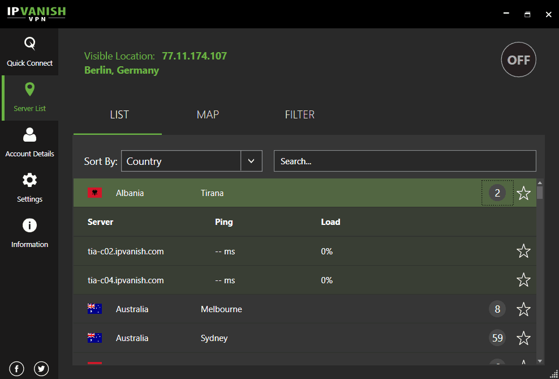Favorite the tia-c02.ipvanish.com server
The image size is (559, 379).
pos(523,251)
